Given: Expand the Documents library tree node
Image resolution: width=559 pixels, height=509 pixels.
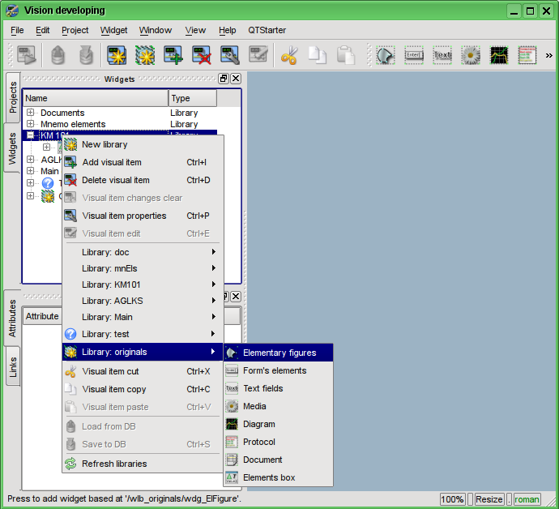Looking at the screenshot, I should (x=31, y=113).
